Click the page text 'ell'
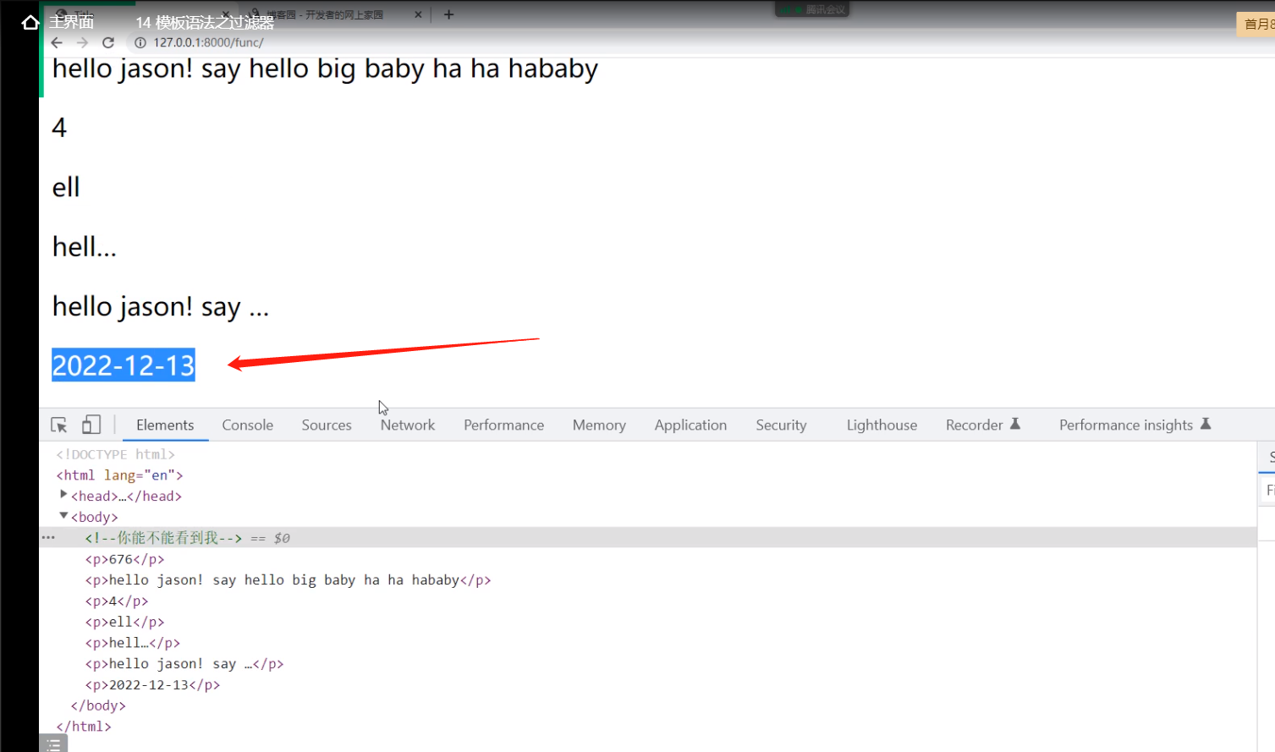 pos(66,187)
